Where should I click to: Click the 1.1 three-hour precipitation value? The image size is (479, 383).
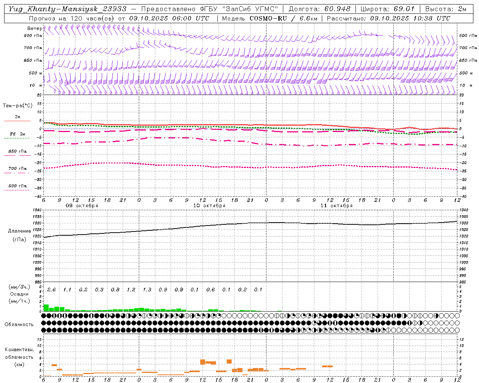click(67, 290)
